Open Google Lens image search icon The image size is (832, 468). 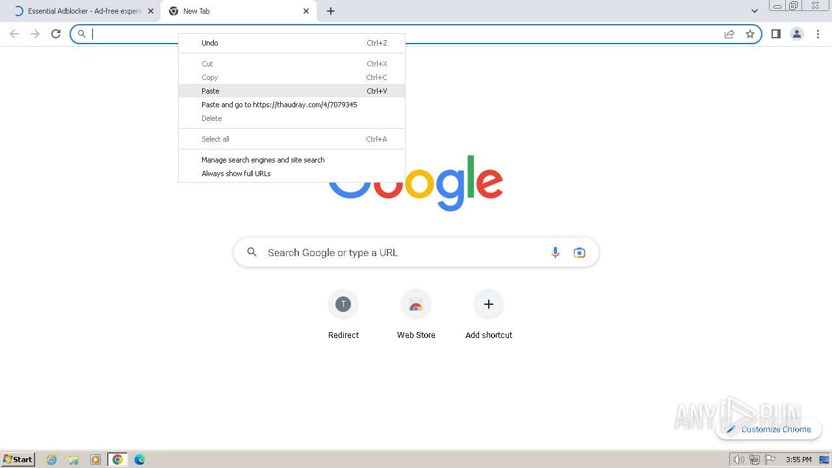click(x=579, y=253)
